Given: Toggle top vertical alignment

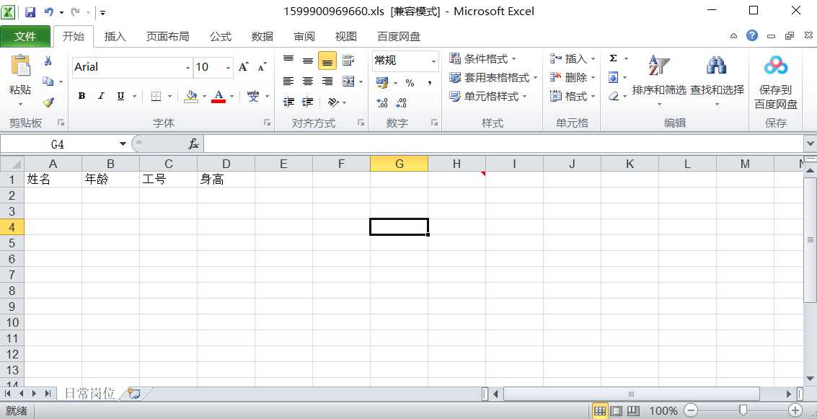Looking at the screenshot, I should [x=288, y=61].
